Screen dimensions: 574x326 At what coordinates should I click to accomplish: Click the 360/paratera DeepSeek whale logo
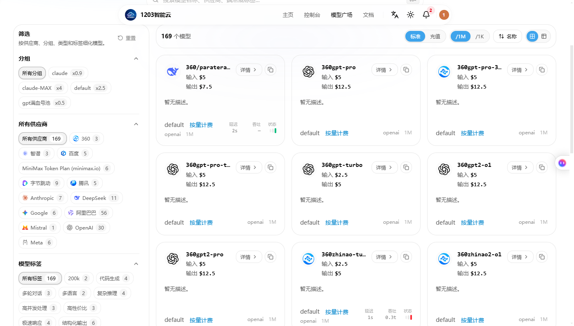pos(172,71)
